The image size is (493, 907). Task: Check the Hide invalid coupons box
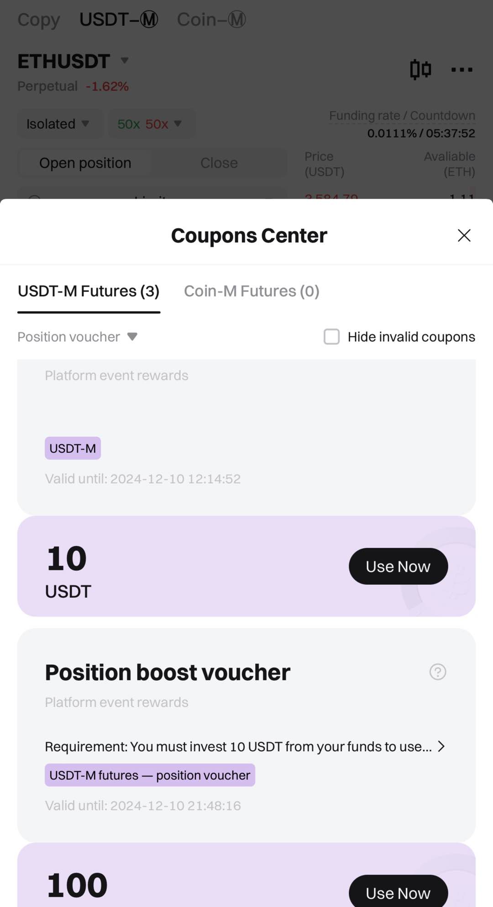(332, 337)
